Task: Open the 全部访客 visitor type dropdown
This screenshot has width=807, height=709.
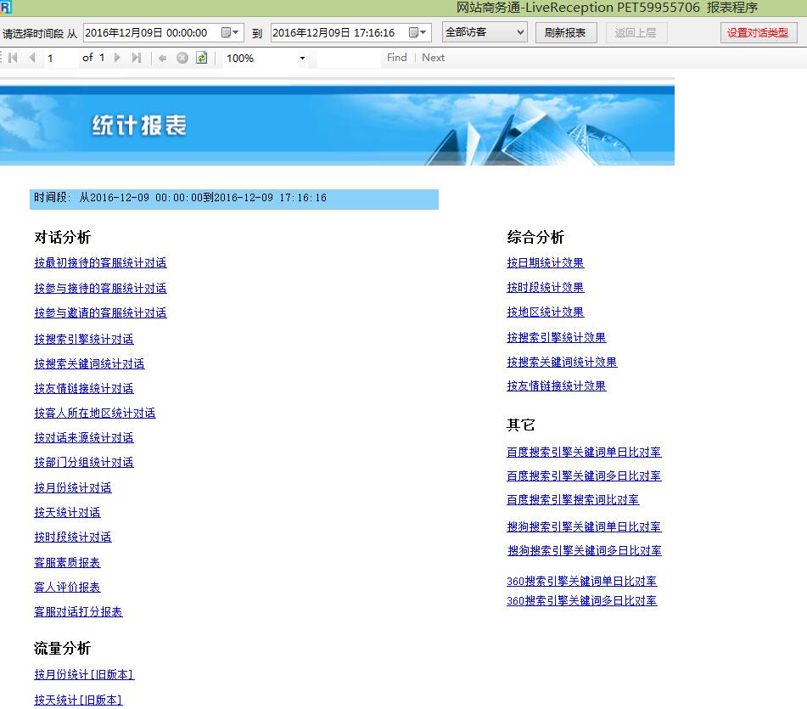Action: pos(484,34)
